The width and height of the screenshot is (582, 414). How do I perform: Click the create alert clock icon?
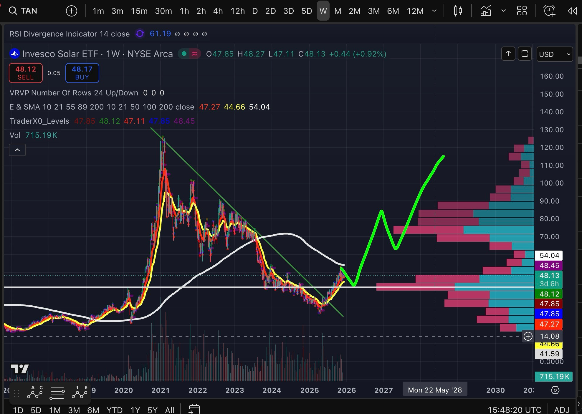[x=549, y=11]
